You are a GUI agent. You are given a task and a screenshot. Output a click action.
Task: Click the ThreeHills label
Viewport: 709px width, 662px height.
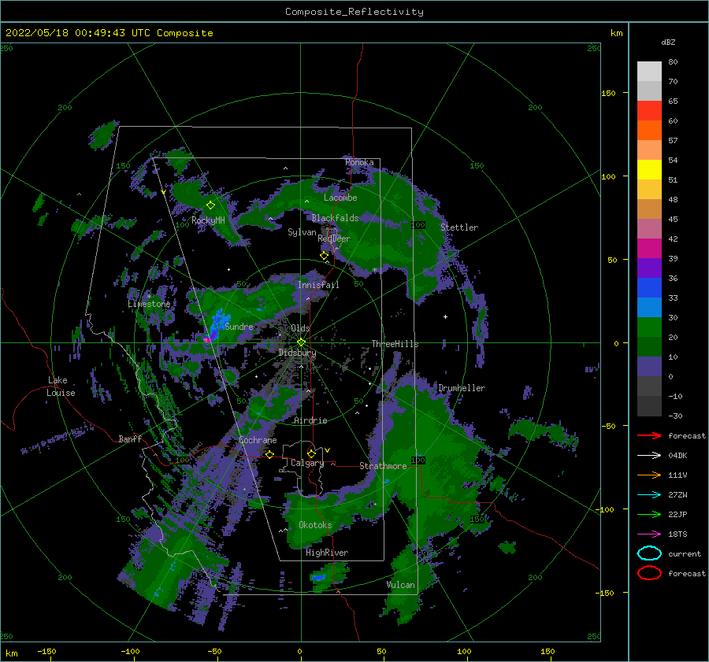pyautogui.click(x=395, y=344)
